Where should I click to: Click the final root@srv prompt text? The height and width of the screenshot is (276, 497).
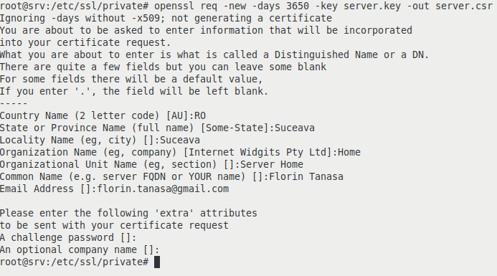pyautogui.click(x=74, y=262)
